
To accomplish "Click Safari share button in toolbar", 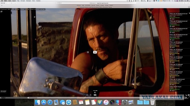I will click(x=185, y=3).
